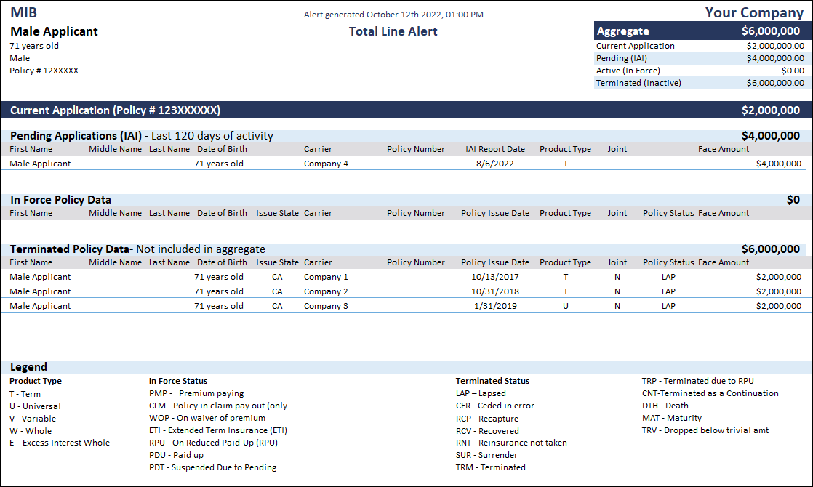
Task: Select the Company 3 carrier cell
Action: [x=326, y=306]
